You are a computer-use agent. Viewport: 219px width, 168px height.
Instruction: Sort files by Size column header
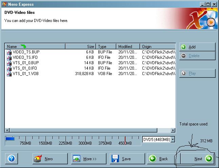tap(81, 46)
